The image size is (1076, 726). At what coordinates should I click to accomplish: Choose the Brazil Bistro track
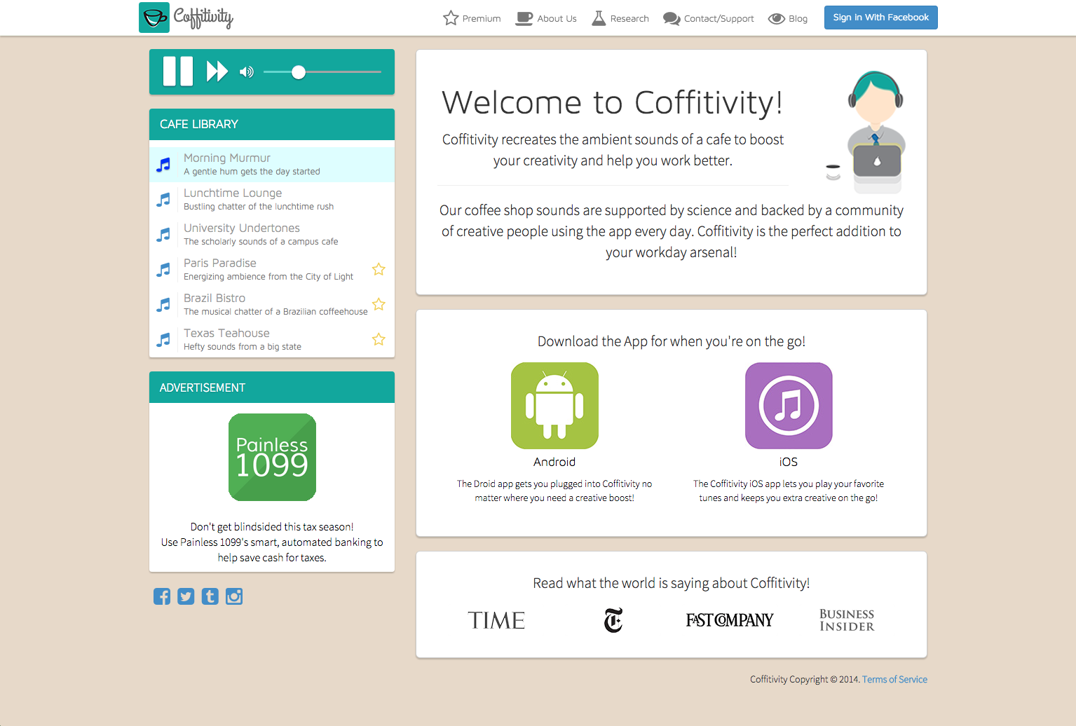272,305
